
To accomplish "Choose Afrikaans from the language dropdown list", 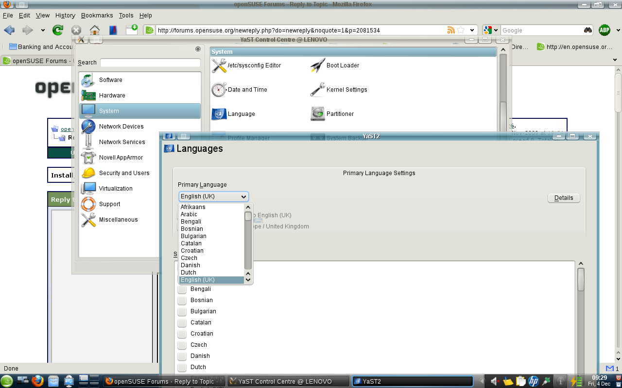I will tap(211, 207).
